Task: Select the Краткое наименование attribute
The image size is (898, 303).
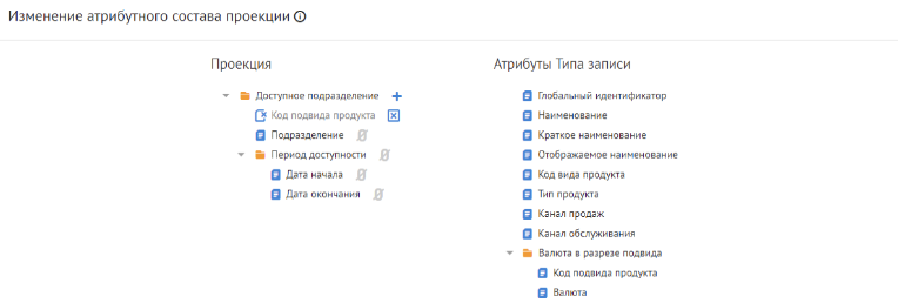Action: (x=592, y=136)
